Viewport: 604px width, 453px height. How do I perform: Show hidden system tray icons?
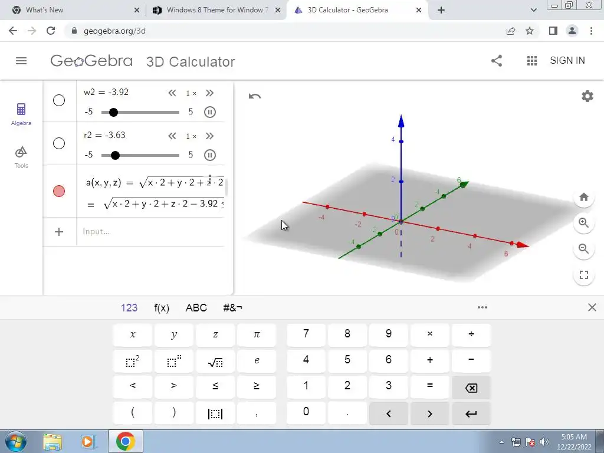pyautogui.click(x=501, y=442)
